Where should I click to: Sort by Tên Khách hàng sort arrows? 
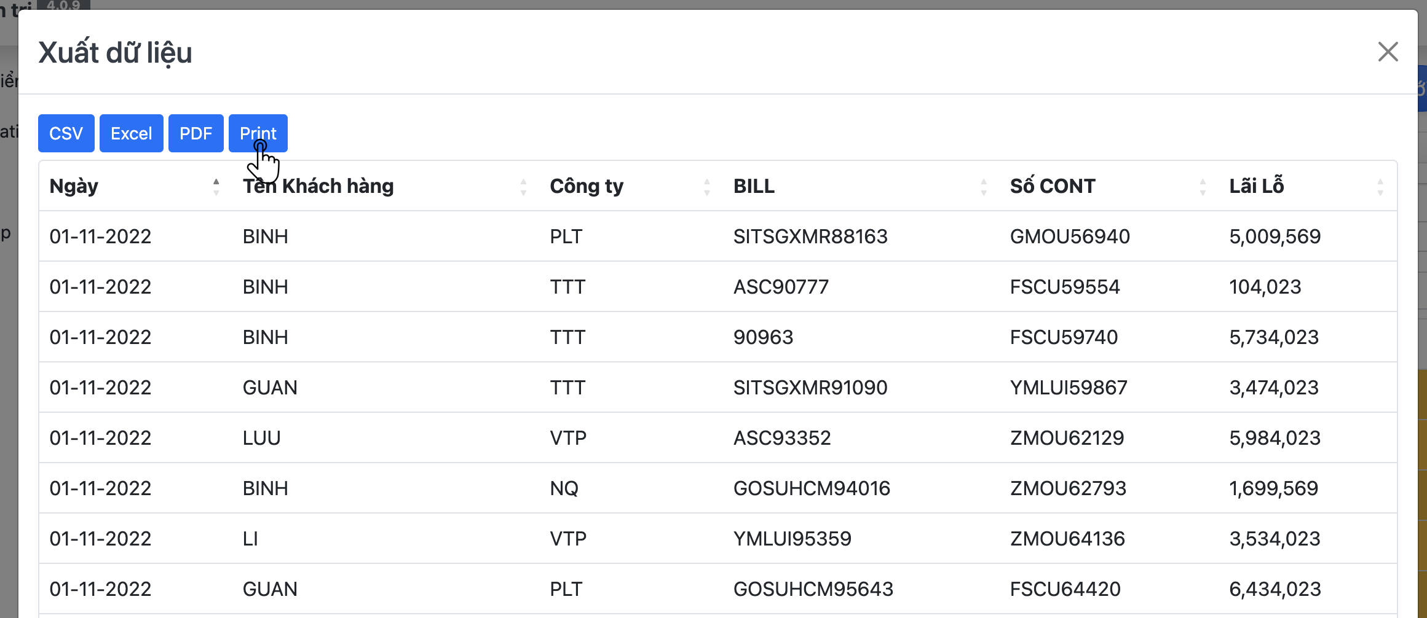pos(523,187)
